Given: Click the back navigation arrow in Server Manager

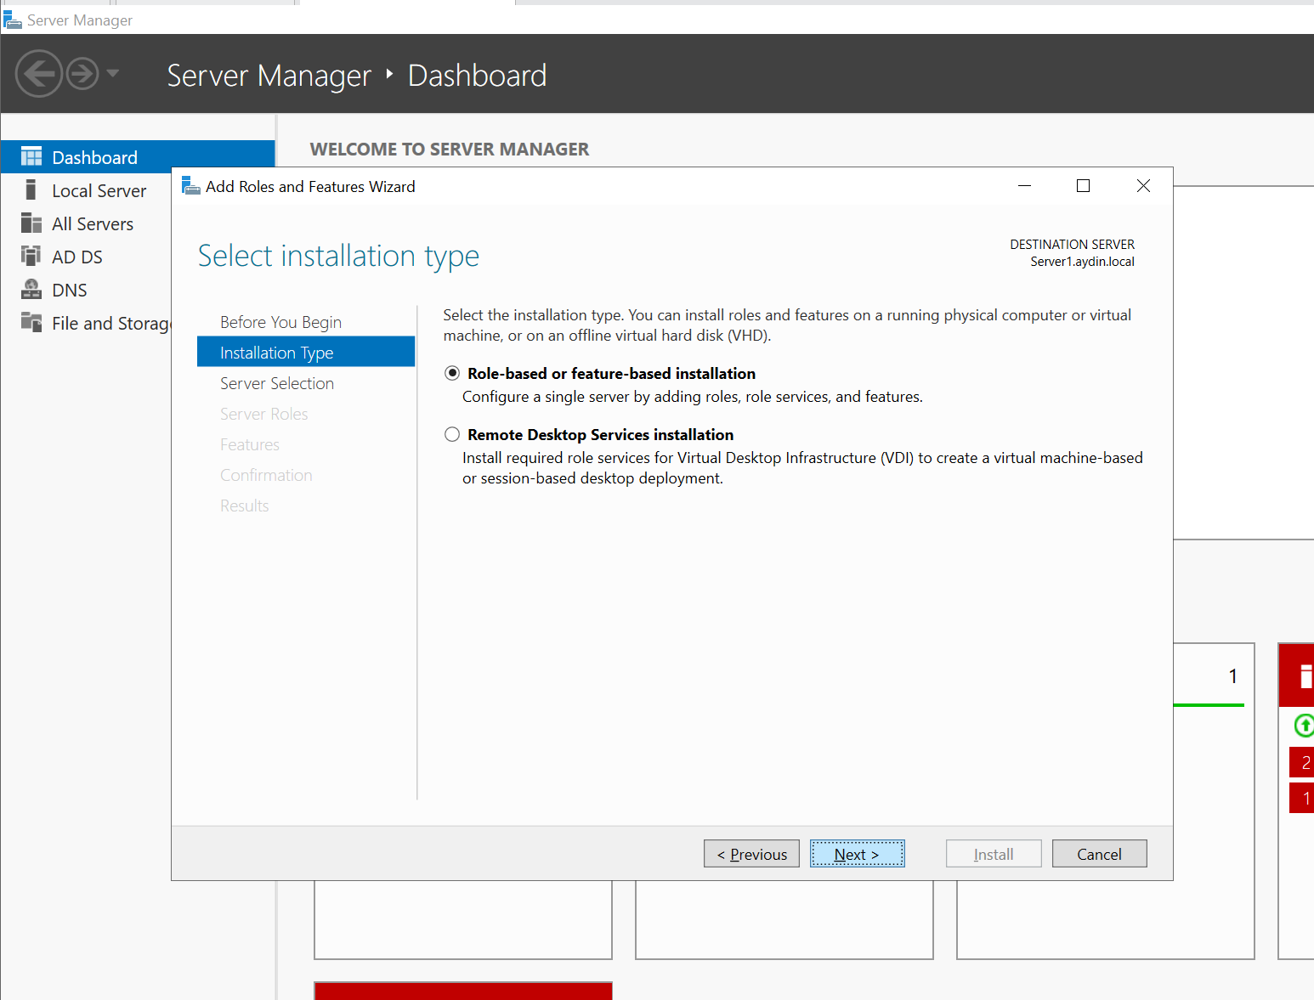Looking at the screenshot, I should point(39,74).
